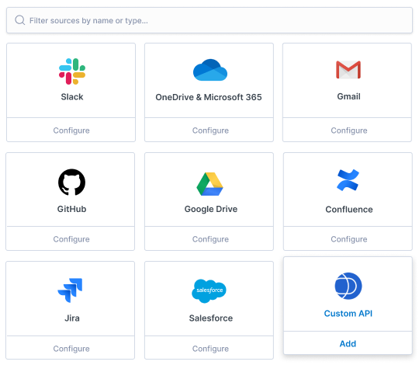This screenshot has height=365, width=419.
Task: Configure the Slack source
Action: pyautogui.click(x=71, y=130)
